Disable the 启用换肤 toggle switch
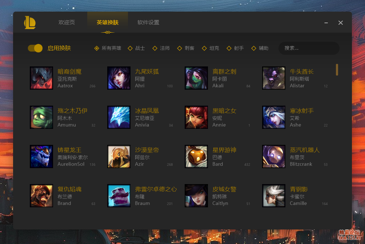 (x=35, y=48)
